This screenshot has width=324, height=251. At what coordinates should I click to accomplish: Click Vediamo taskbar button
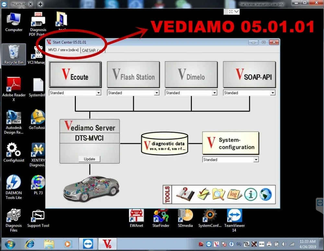coord(108,244)
